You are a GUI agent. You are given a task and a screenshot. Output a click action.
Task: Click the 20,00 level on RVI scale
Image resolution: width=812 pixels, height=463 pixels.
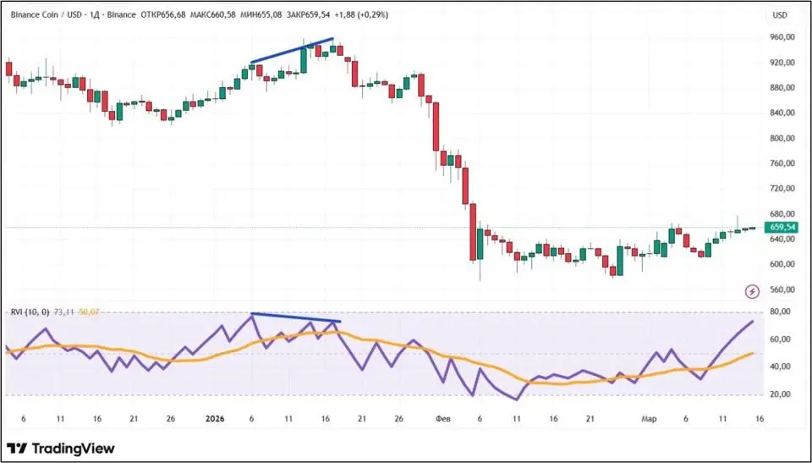(x=779, y=394)
